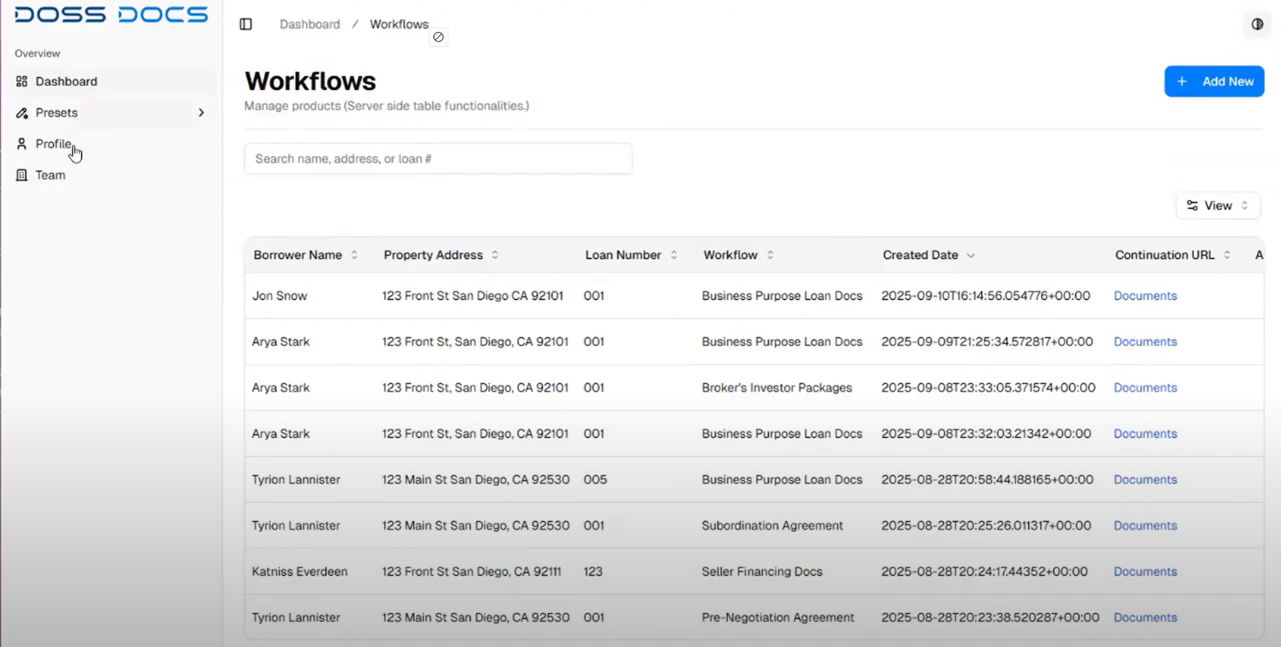Click the Presets pen icon
Image resolution: width=1281 pixels, height=647 pixels.
22,113
